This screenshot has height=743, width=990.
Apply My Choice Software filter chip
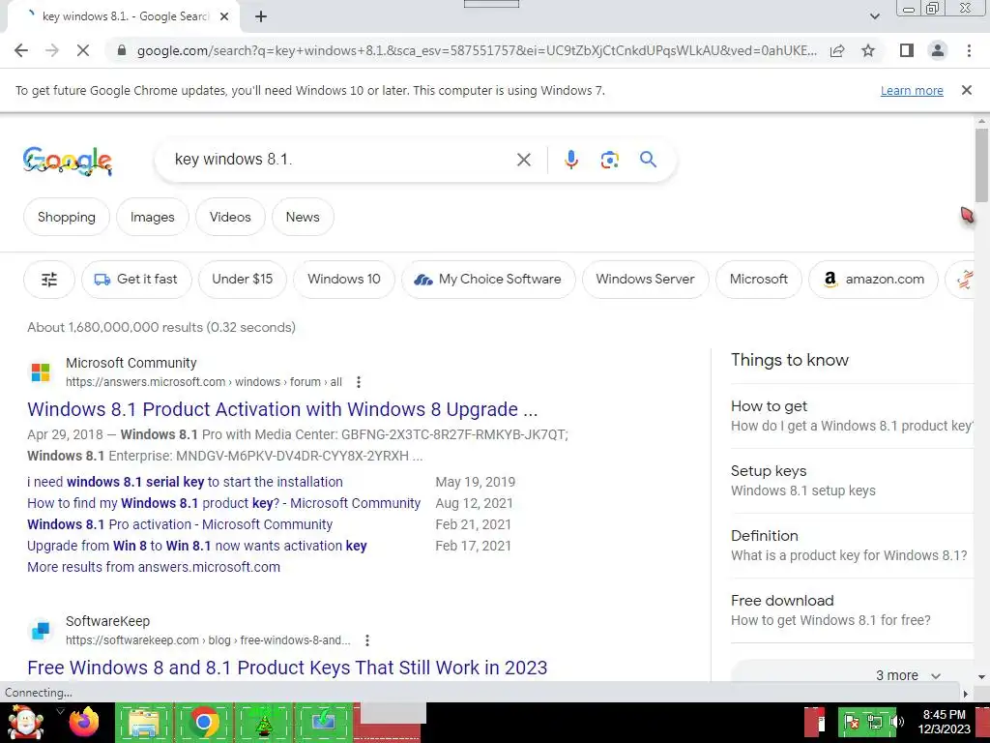coord(488,280)
